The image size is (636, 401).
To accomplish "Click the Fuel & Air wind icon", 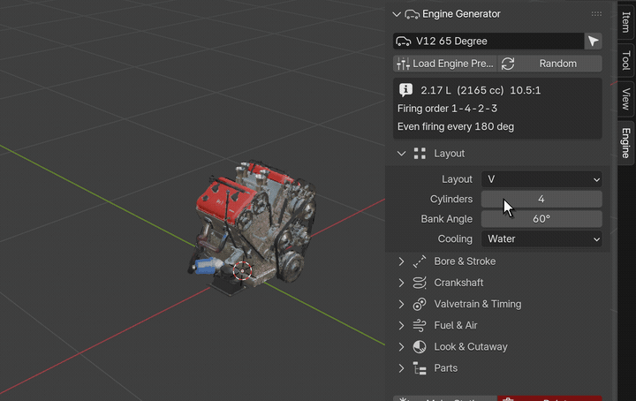I will tap(420, 326).
